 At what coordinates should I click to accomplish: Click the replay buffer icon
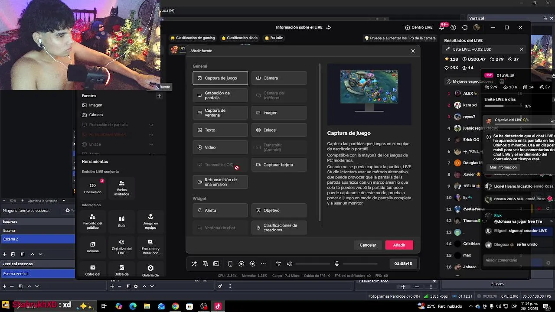coord(252,263)
